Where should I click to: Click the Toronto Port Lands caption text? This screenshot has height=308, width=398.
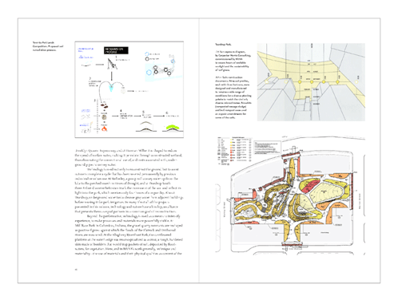click(48, 46)
